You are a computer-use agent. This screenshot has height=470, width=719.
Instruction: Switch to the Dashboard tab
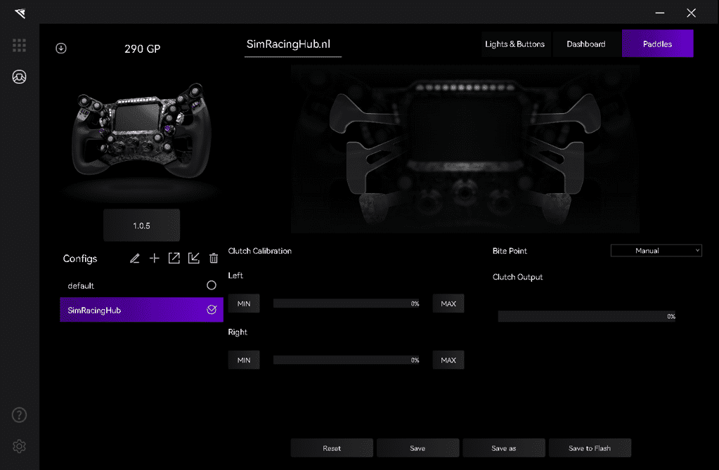coord(585,44)
